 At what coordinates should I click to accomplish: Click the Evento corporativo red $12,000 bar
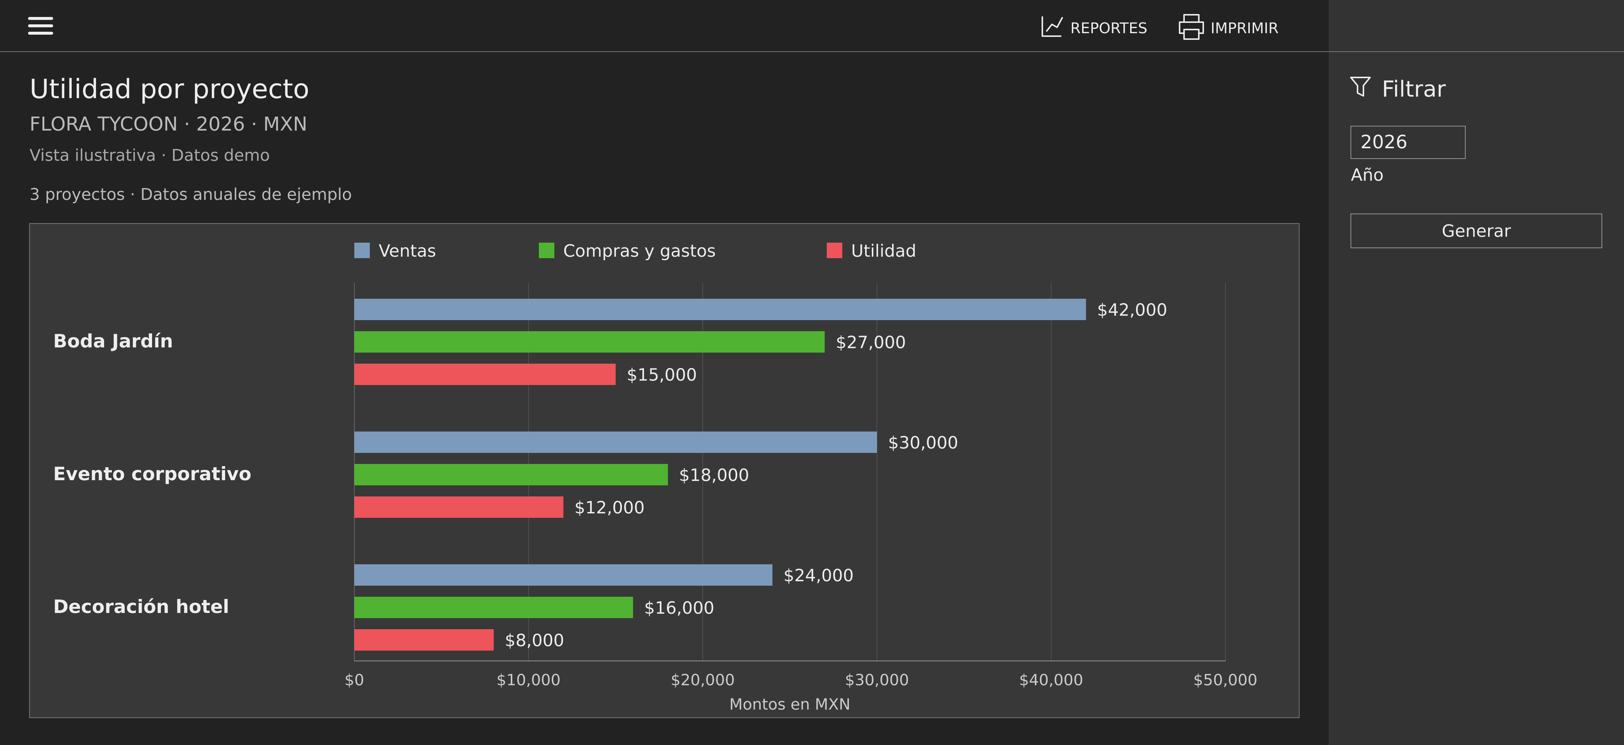click(458, 507)
